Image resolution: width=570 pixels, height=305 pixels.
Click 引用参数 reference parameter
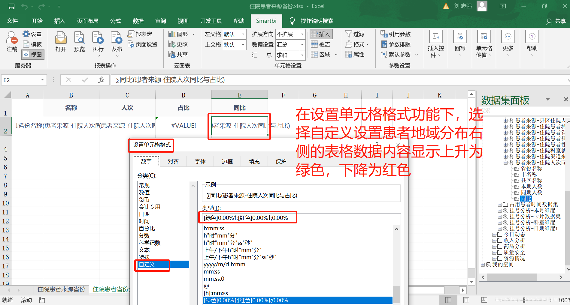coord(396,34)
